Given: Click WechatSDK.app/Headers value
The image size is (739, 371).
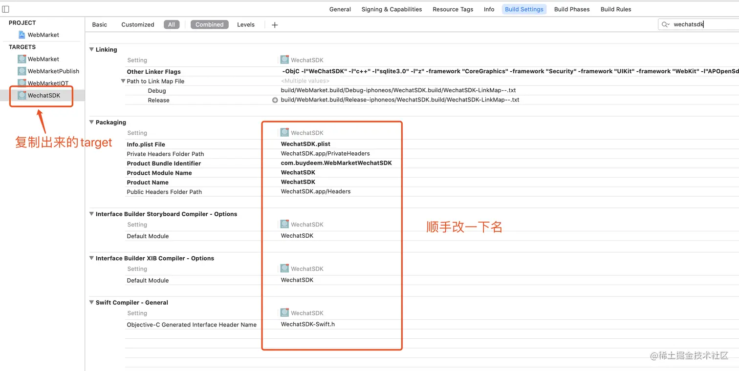Looking at the screenshot, I should point(316,191).
